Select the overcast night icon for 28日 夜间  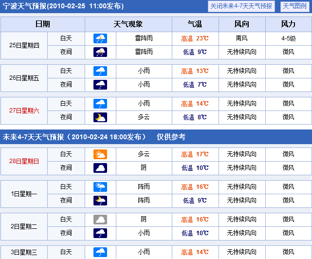100,168
